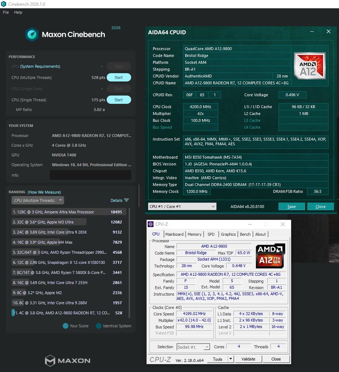Open the File menu

click(x=6, y=12)
